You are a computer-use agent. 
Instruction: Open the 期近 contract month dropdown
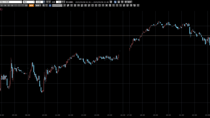point(29,2)
